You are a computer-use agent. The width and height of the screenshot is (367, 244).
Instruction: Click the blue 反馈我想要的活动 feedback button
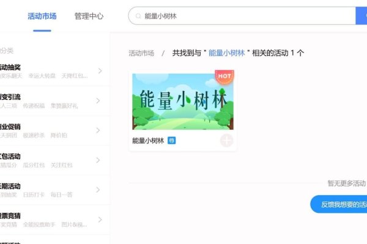(x=339, y=204)
